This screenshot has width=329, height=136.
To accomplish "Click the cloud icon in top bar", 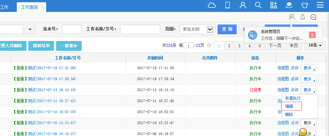I will (211, 5).
